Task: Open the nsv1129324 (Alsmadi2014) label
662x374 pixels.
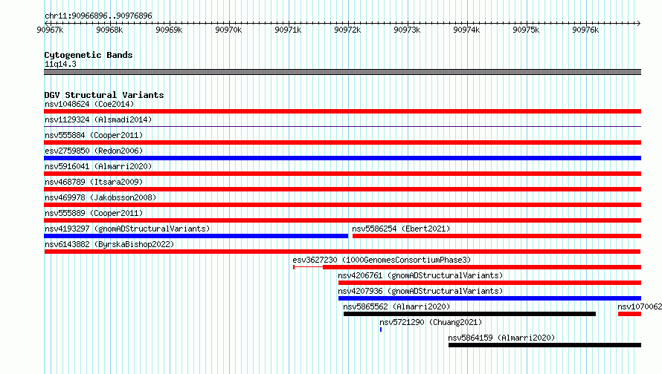Action: pyautogui.click(x=98, y=119)
